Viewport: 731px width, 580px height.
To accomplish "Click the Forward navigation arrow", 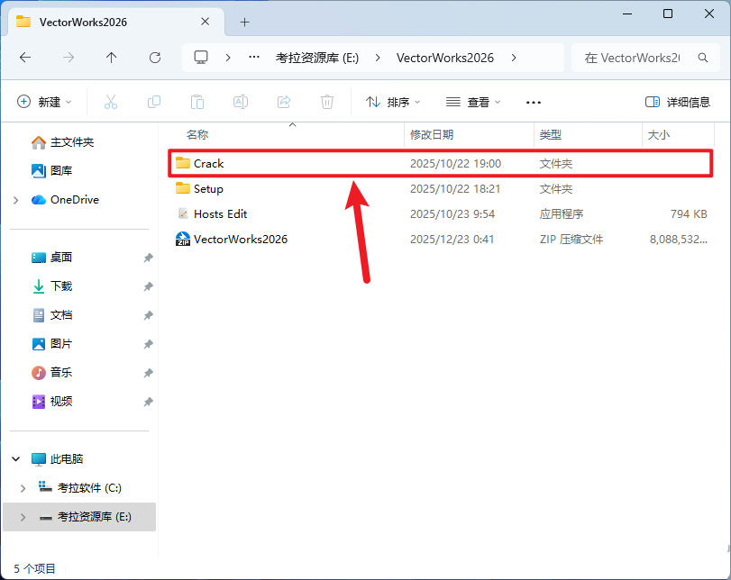I will click(69, 58).
